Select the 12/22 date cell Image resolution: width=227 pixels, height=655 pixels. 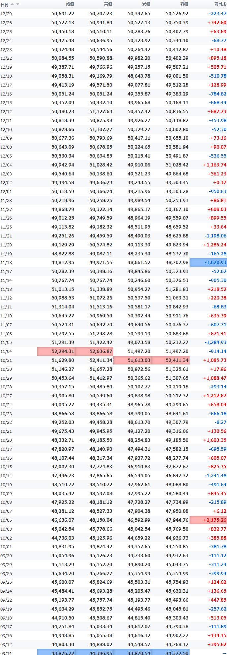click(6, 58)
